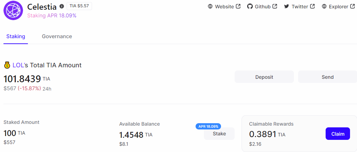The image size is (357, 152).
Task: Select the Staking tab
Action: tap(16, 36)
